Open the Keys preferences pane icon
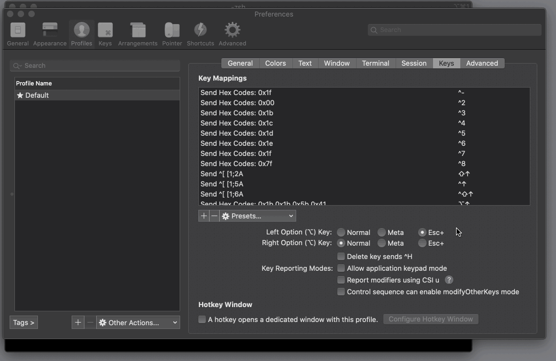Screen dimensions: 556x361 coord(105,33)
